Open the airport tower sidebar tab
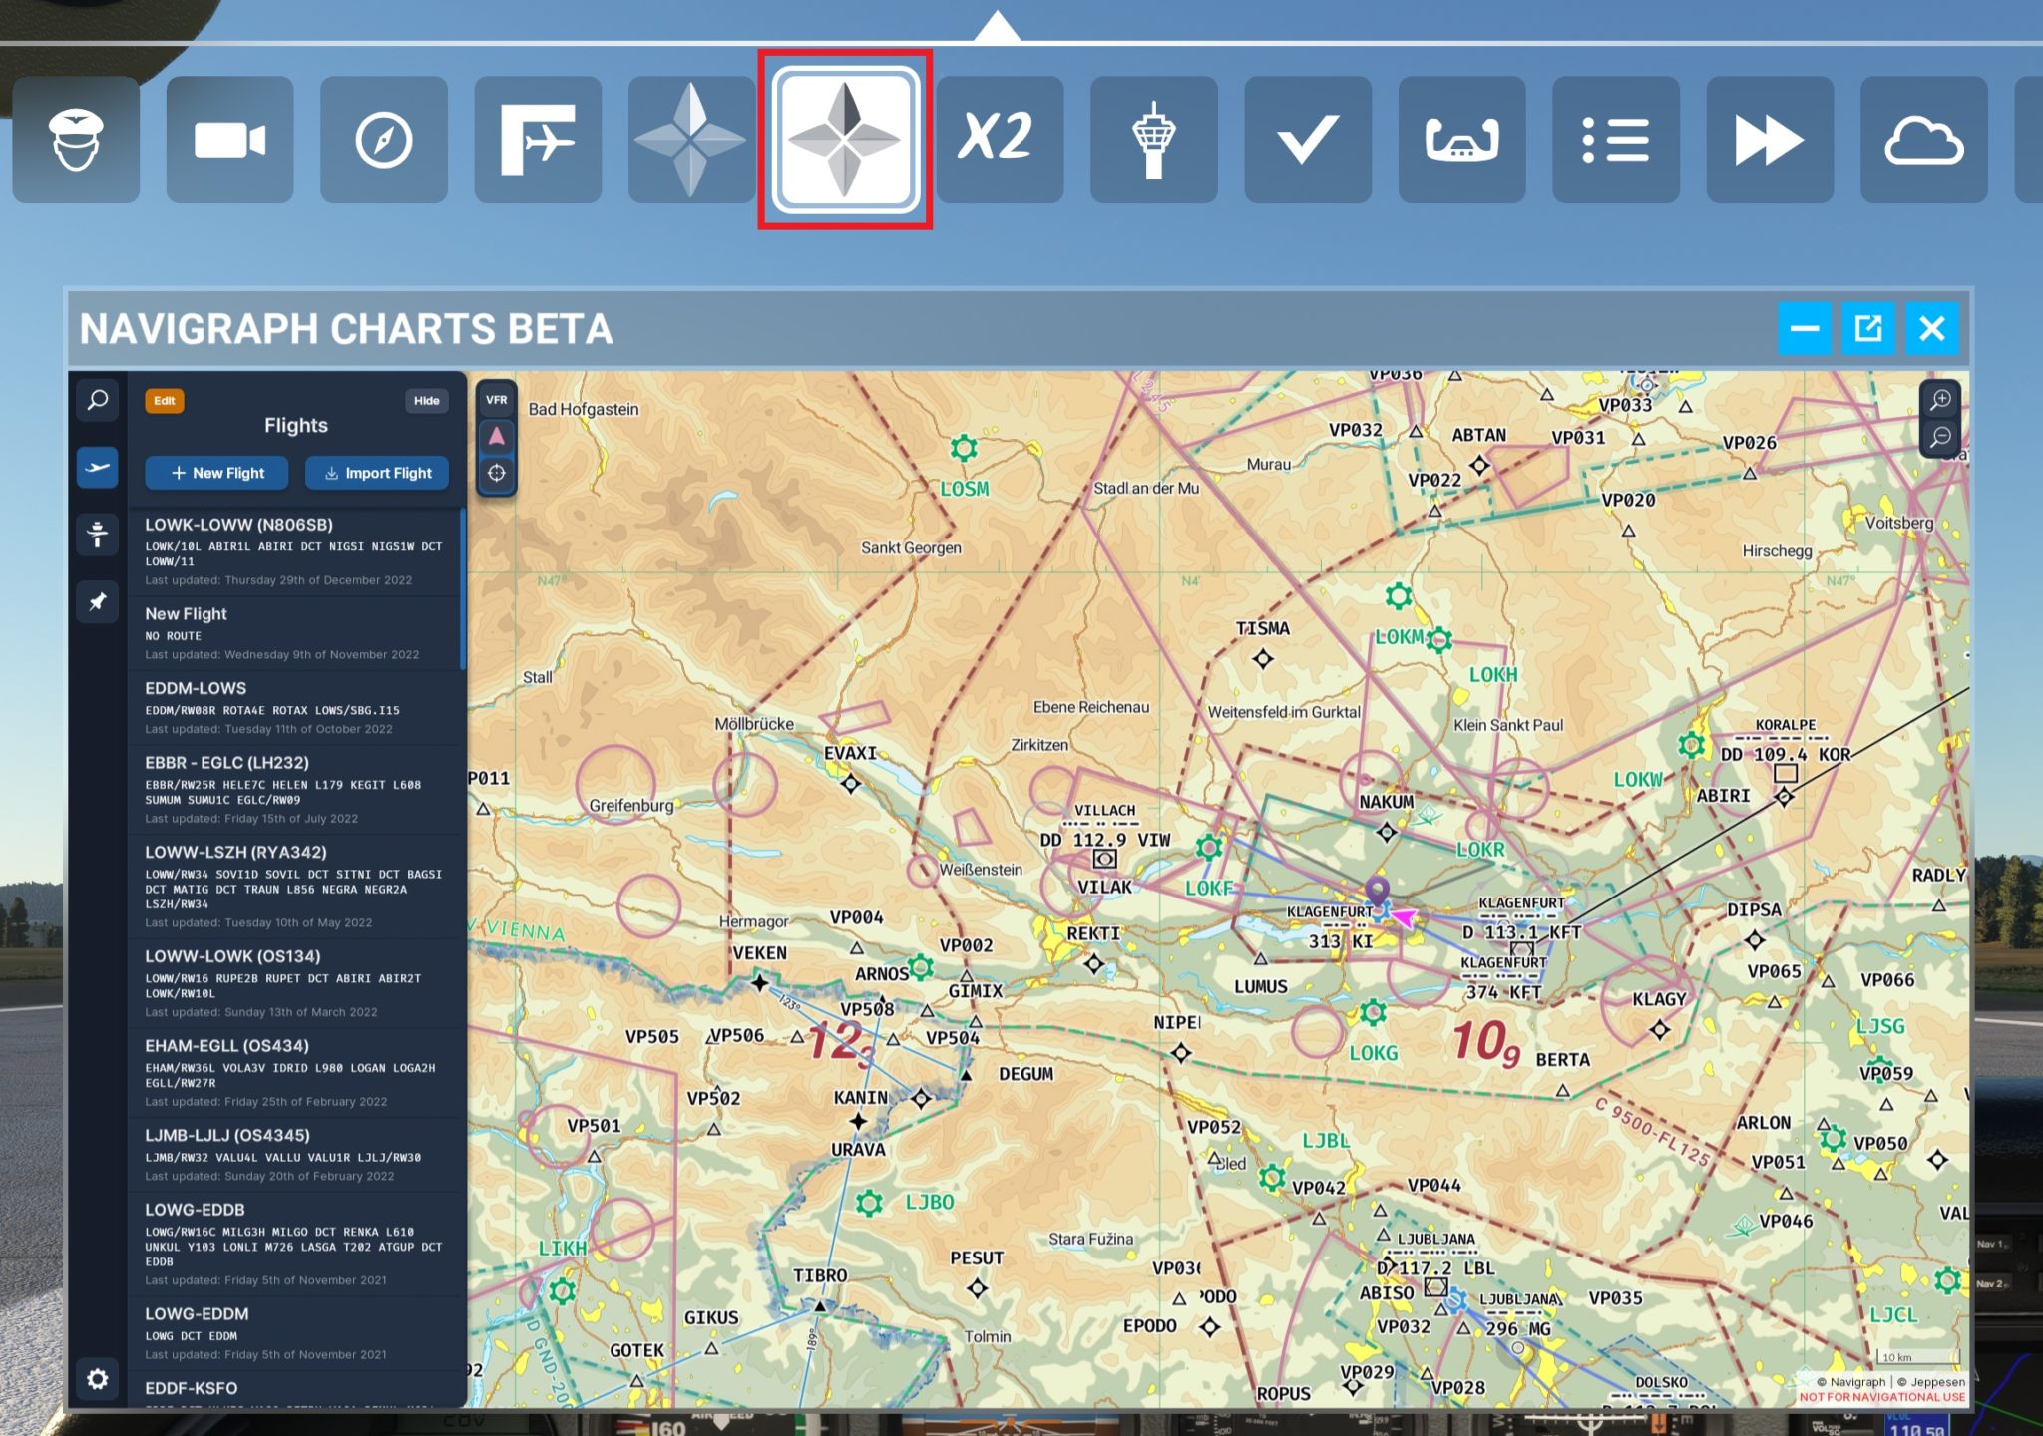 tap(98, 535)
